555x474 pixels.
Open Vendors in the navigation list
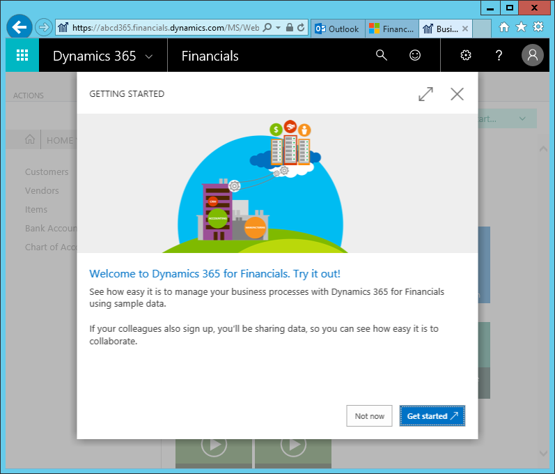[42, 190]
